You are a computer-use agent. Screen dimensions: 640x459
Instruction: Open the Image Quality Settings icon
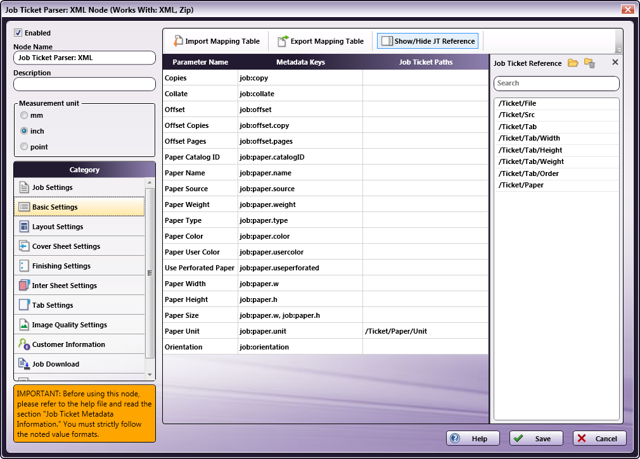24,325
